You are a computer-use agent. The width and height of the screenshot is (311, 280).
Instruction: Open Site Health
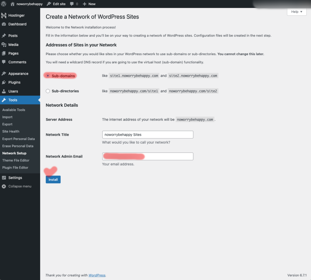click(x=11, y=131)
